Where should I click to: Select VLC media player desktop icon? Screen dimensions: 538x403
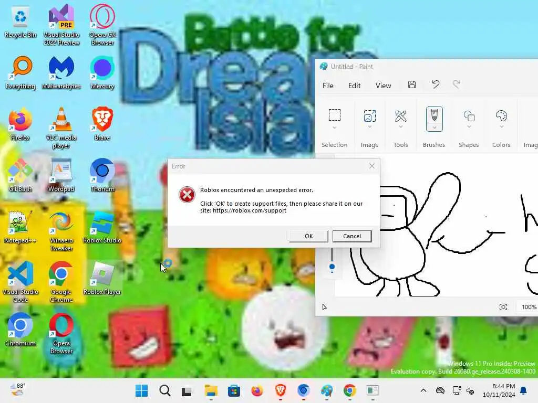pos(61,128)
